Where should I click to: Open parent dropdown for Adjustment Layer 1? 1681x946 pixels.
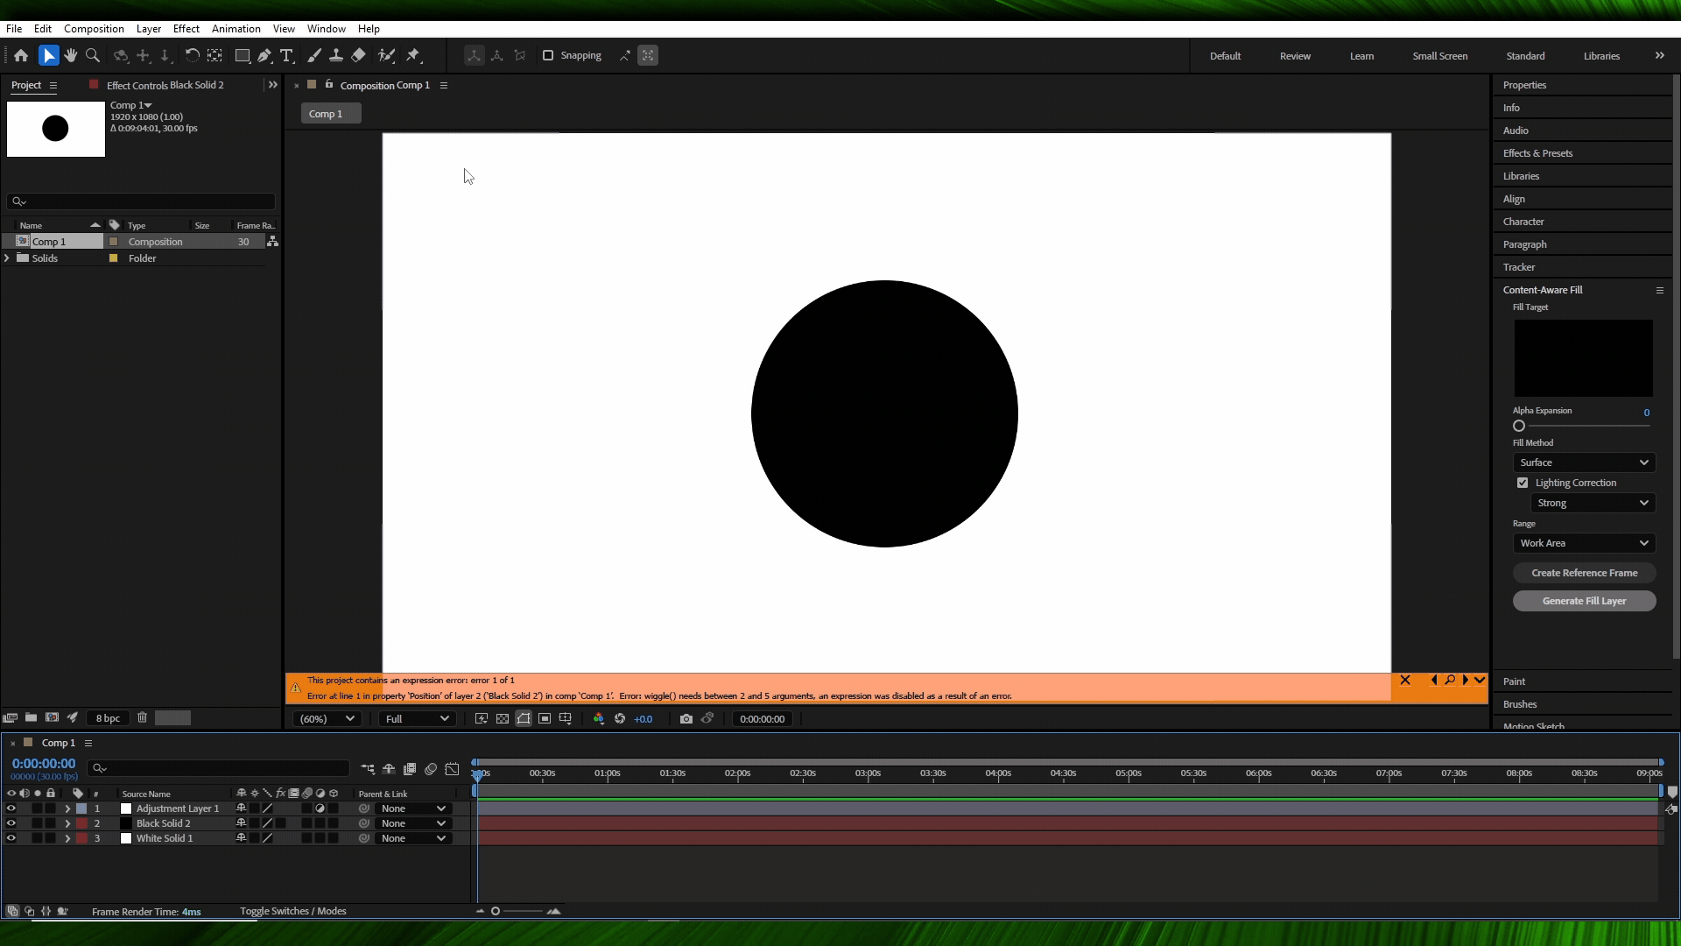[x=414, y=809]
